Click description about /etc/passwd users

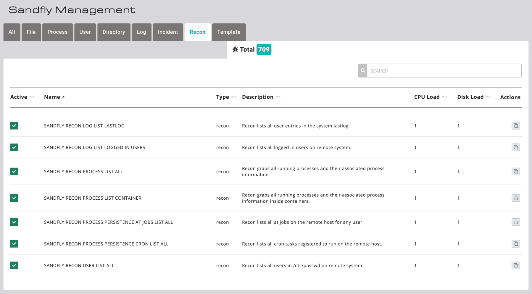tap(303, 265)
